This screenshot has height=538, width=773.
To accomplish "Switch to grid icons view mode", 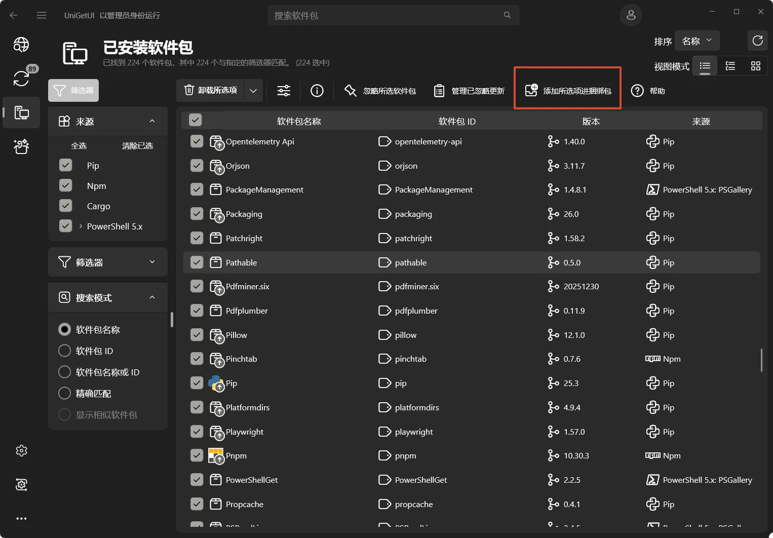I will [755, 66].
